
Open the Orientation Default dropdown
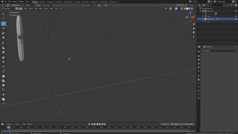pyautogui.click(x=29, y=5)
